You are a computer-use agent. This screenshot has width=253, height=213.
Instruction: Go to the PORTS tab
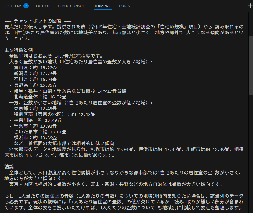coord(125,6)
